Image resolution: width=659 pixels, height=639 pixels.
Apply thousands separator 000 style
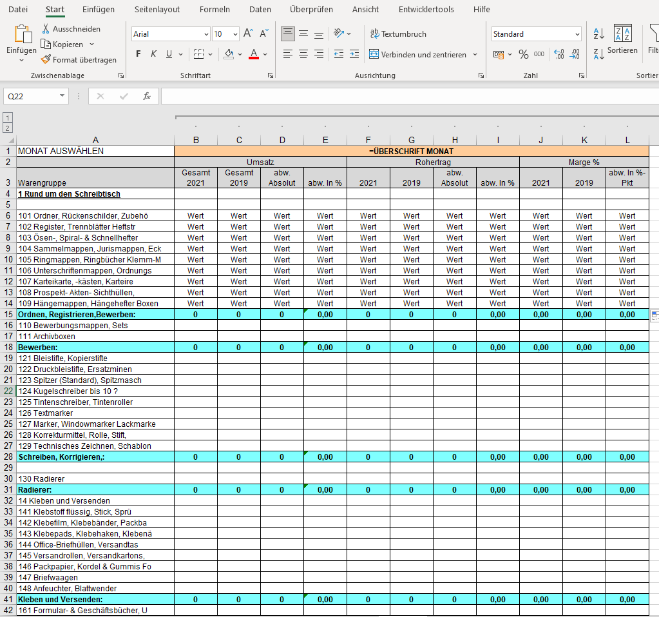pos(539,54)
